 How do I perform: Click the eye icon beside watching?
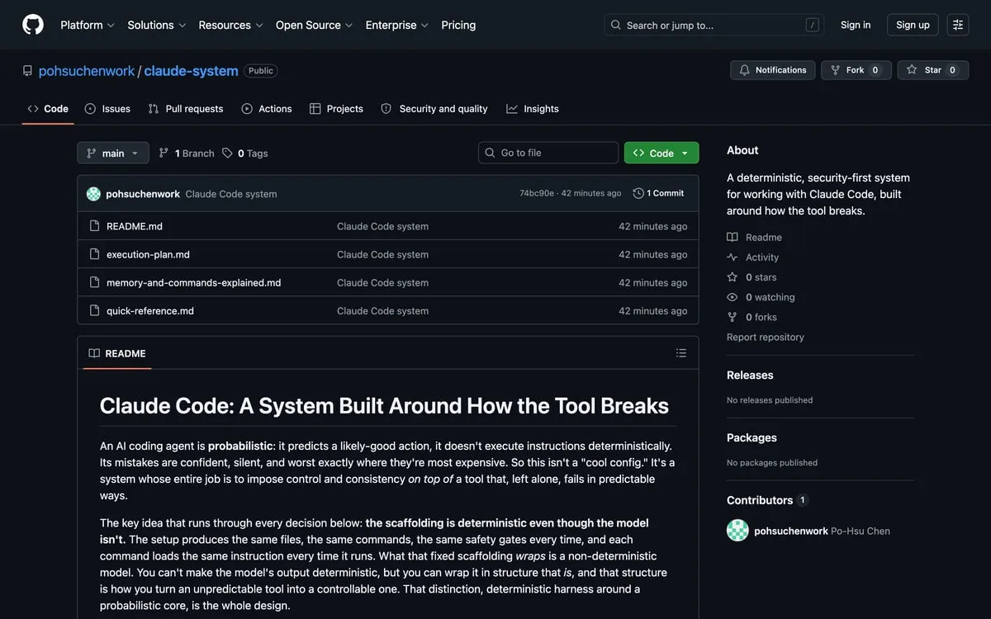pos(733,297)
